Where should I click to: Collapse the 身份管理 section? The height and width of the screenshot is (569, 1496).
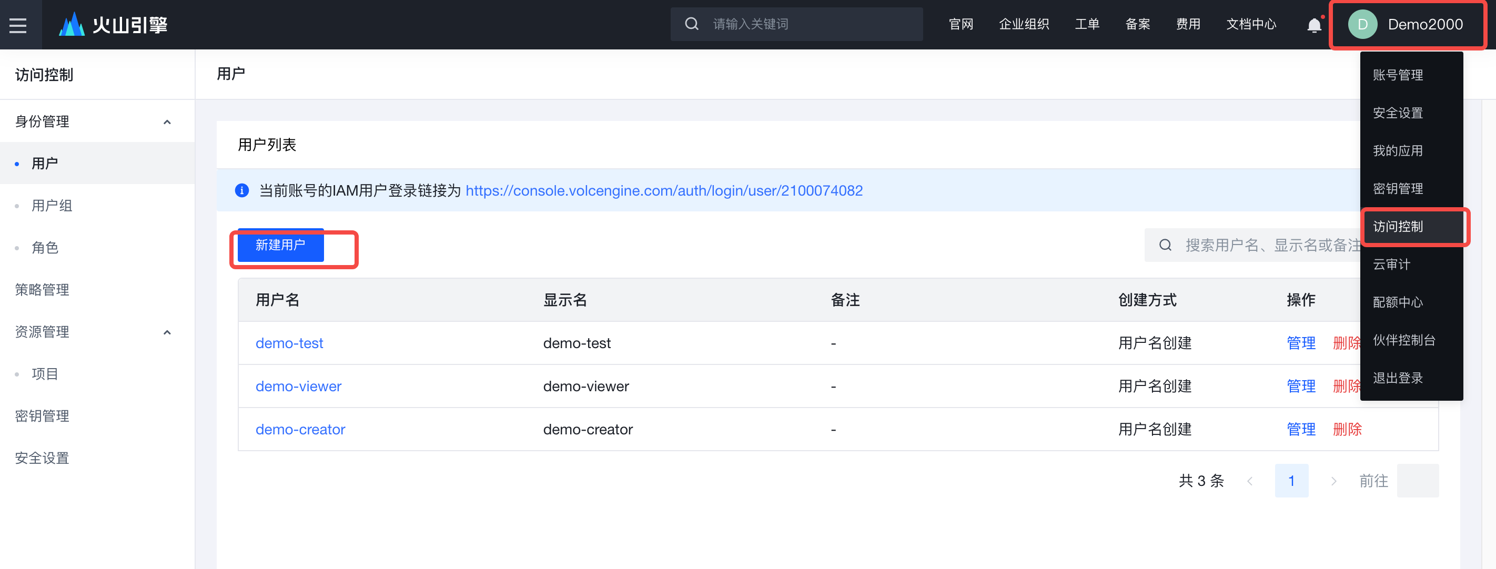click(167, 122)
